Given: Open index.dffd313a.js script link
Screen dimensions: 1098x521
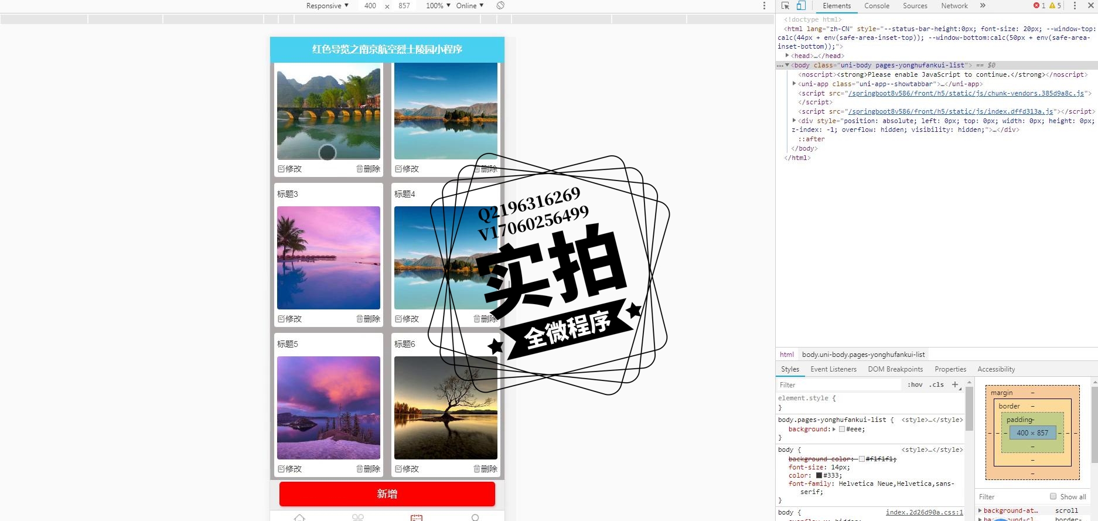Looking at the screenshot, I should (951, 111).
